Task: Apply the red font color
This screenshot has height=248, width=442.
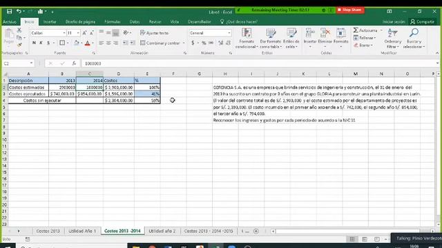Action: point(88,43)
